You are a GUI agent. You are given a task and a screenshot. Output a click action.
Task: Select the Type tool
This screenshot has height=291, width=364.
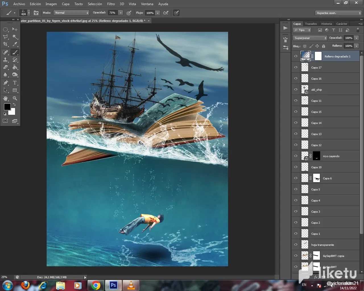[x=15, y=83]
